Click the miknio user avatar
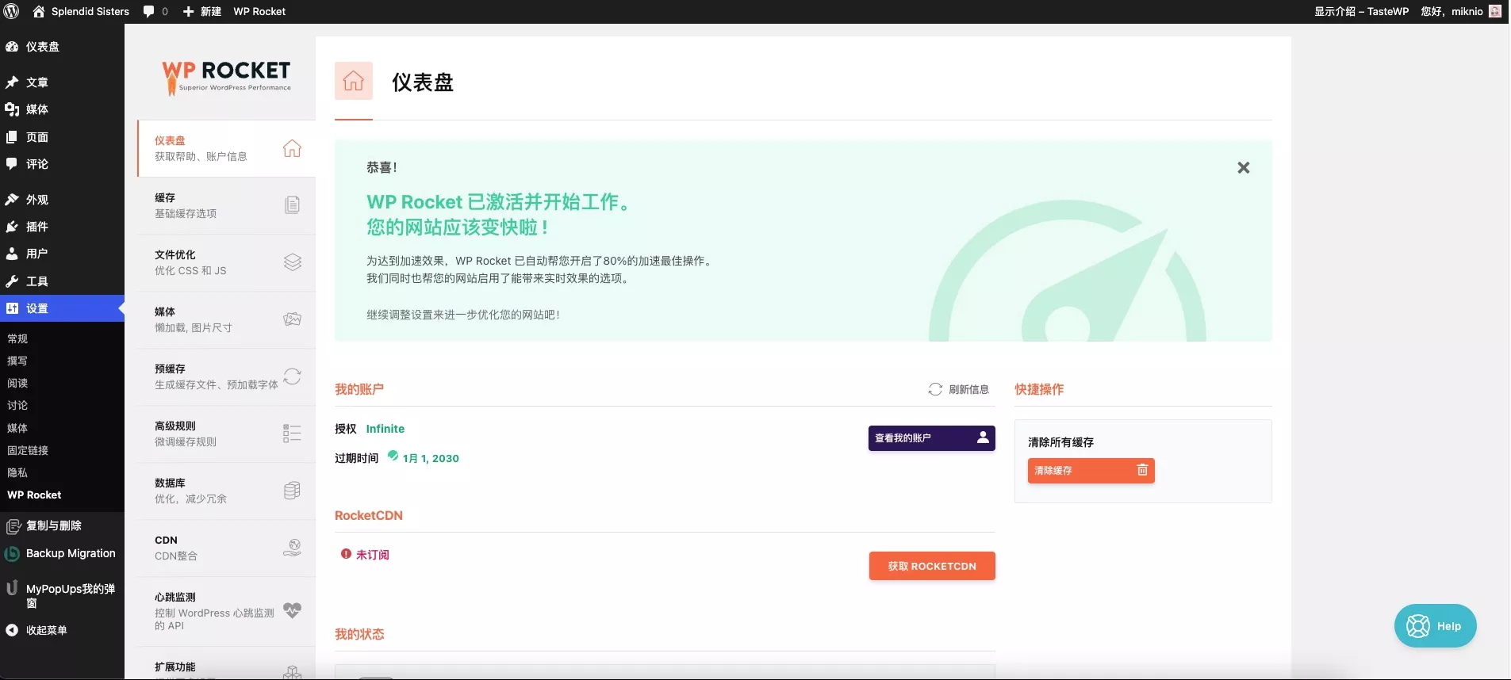 click(1495, 11)
